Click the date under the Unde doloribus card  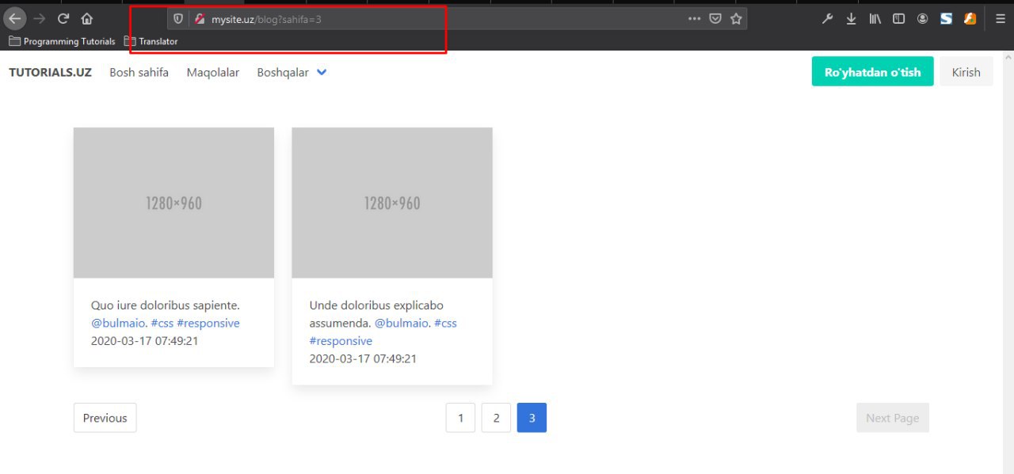tap(363, 358)
